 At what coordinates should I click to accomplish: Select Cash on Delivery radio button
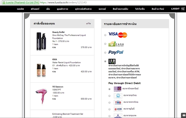[x=105, y=44]
